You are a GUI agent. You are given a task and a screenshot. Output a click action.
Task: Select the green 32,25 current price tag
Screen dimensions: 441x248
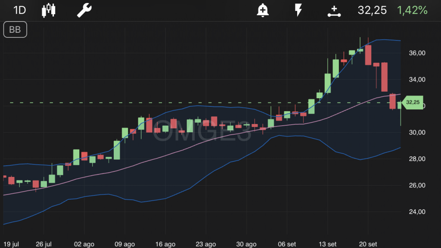point(413,102)
